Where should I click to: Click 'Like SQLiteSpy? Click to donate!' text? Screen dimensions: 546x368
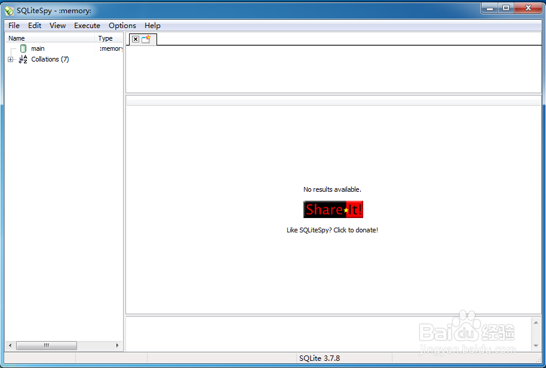coord(332,230)
